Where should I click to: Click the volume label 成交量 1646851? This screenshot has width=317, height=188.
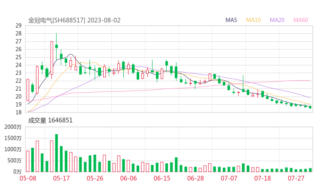click(x=50, y=120)
